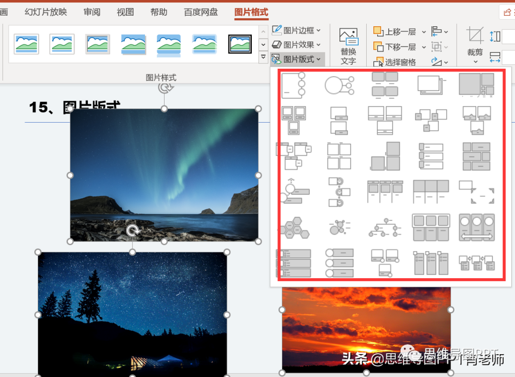Select the orange sunset picture

(366, 330)
